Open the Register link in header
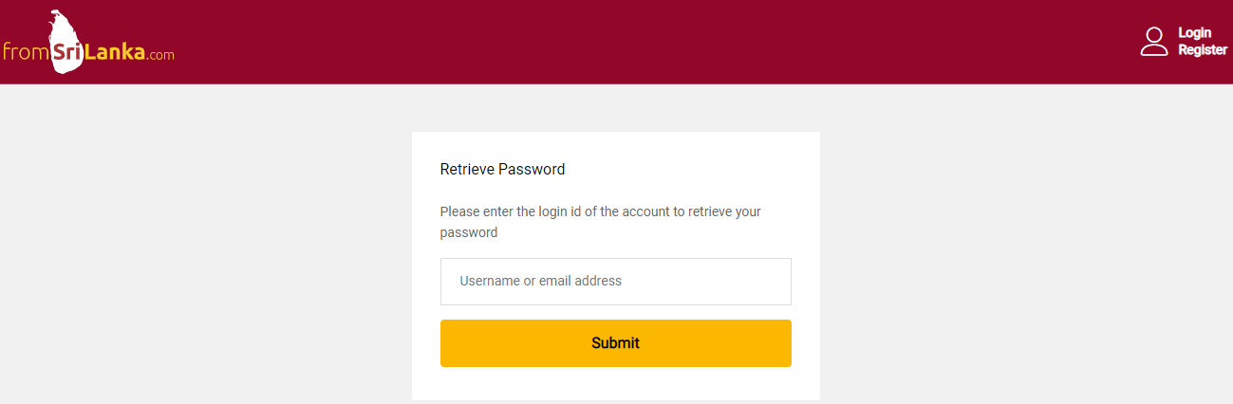Image resolution: width=1233 pixels, height=404 pixels. 1203,50
